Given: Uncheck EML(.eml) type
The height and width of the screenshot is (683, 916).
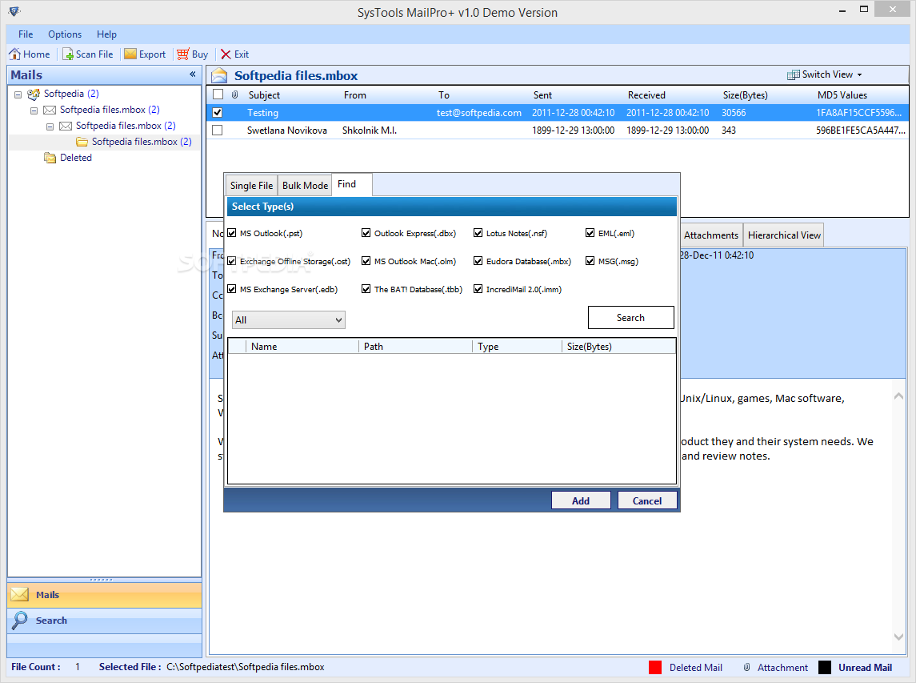Looking at the screenshot, I should [x=590, y=233].
